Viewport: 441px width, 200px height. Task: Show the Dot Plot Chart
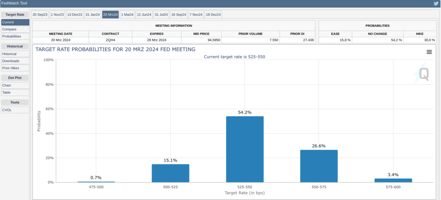(7, 85)
